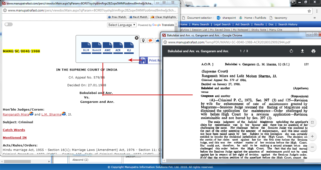Bookmark this page with star icon
Image resolution: width=321 pixels, height=170 pixels.
click(x=309, y=11)
